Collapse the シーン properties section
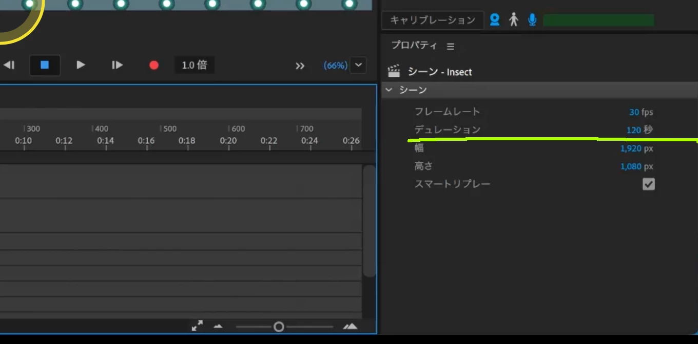 (389, 90)
